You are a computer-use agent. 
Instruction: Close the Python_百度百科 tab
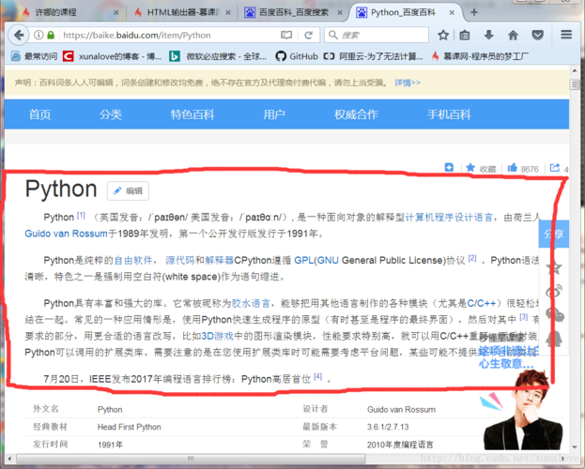point(452,13)
